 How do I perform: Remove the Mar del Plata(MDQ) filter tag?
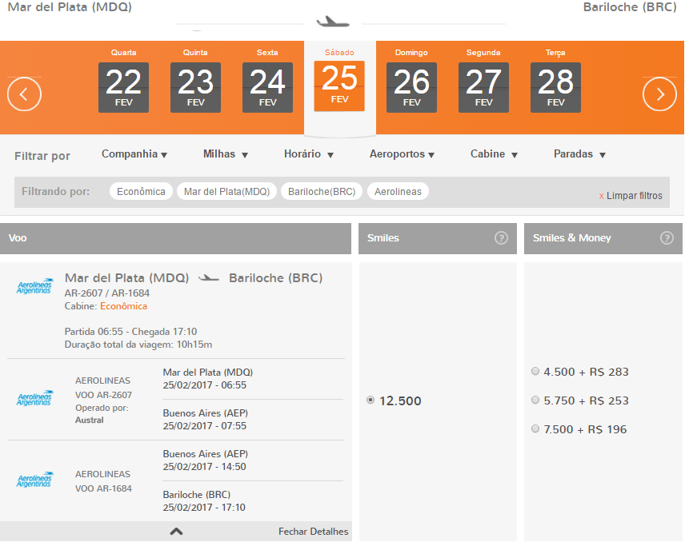pyautogui.click(x=226, y=191)
